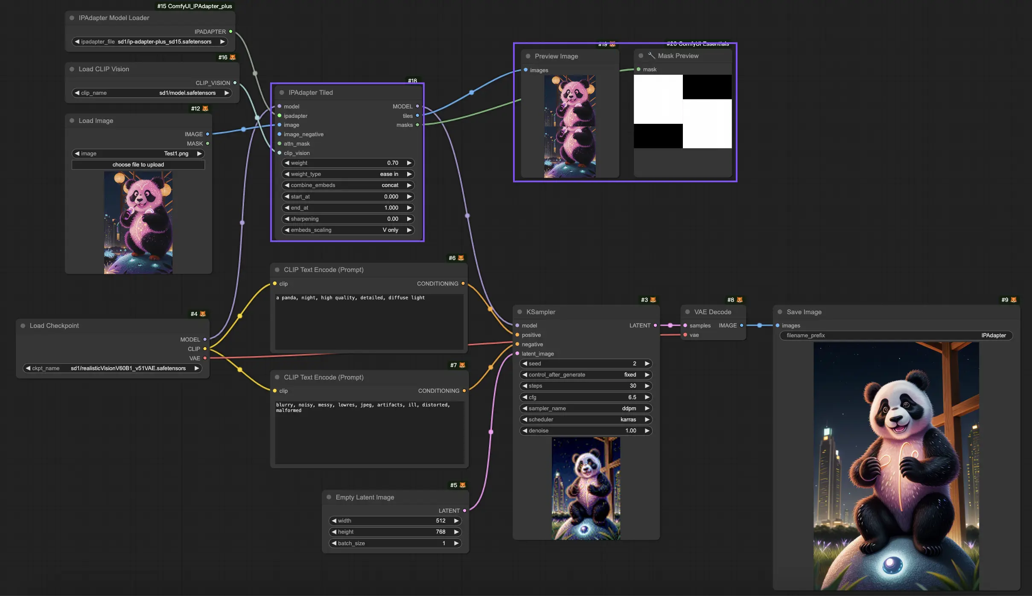The width and height of the screenshot is (1032, 596).
Task: Expand combine_embeds dropdown in IPAdapter Tiled
Action: [347, 185]
